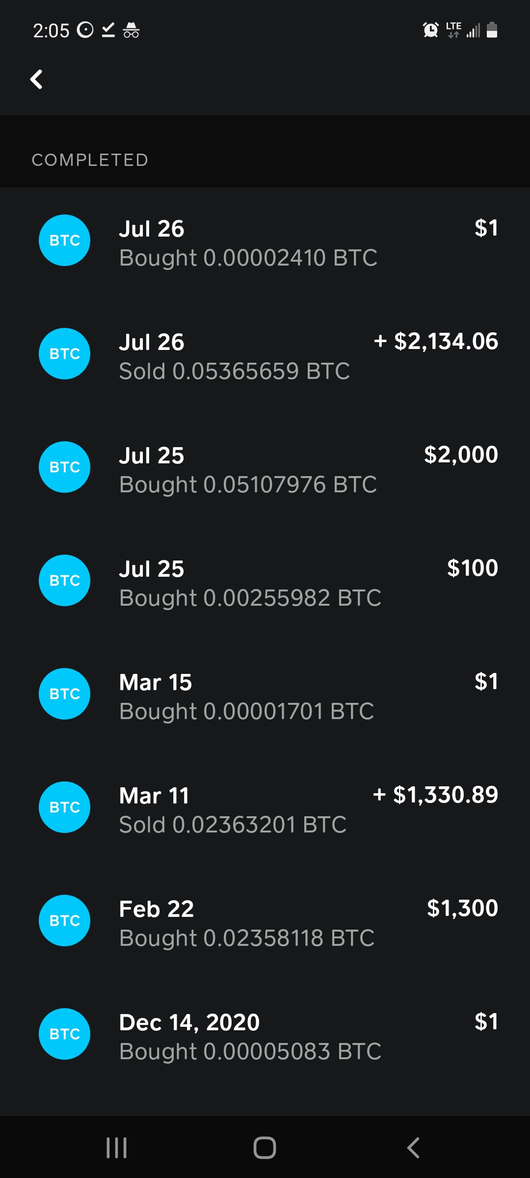
Task: Tap BTC icon beside Bought 0.00255982 BTC
Action: click(x=64, y=581)
